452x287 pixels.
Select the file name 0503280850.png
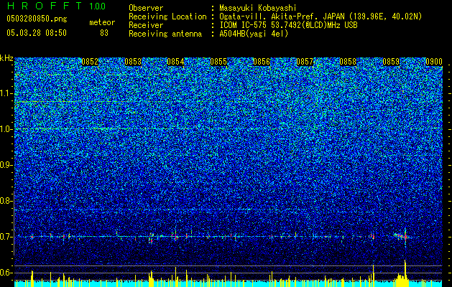(x=37, y=19)
